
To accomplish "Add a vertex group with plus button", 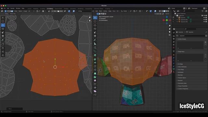I will click(x=205, y=42).
